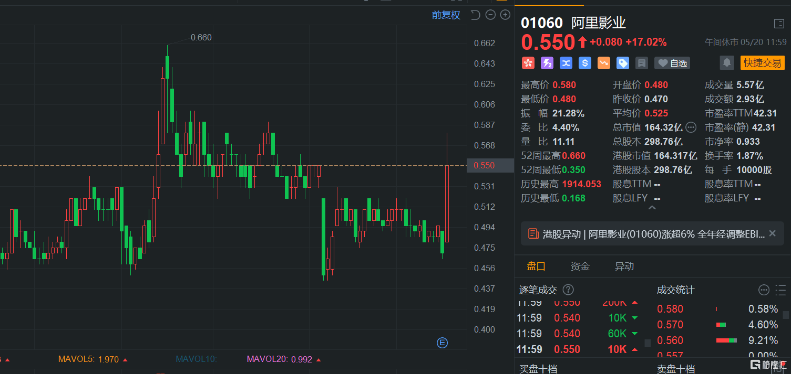
Task: Click the 成交量 value 5.57亿
Action: 751,84
